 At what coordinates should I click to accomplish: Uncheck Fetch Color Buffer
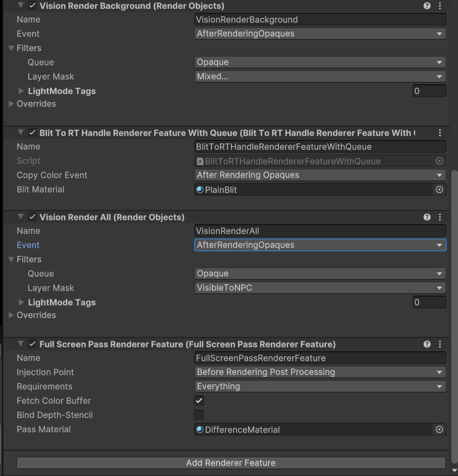198,400
